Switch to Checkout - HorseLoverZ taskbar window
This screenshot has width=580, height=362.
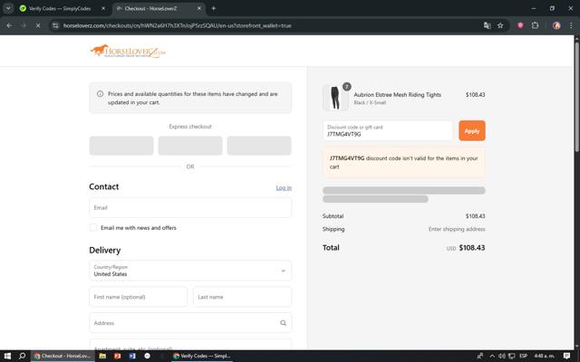click(63, 356)
